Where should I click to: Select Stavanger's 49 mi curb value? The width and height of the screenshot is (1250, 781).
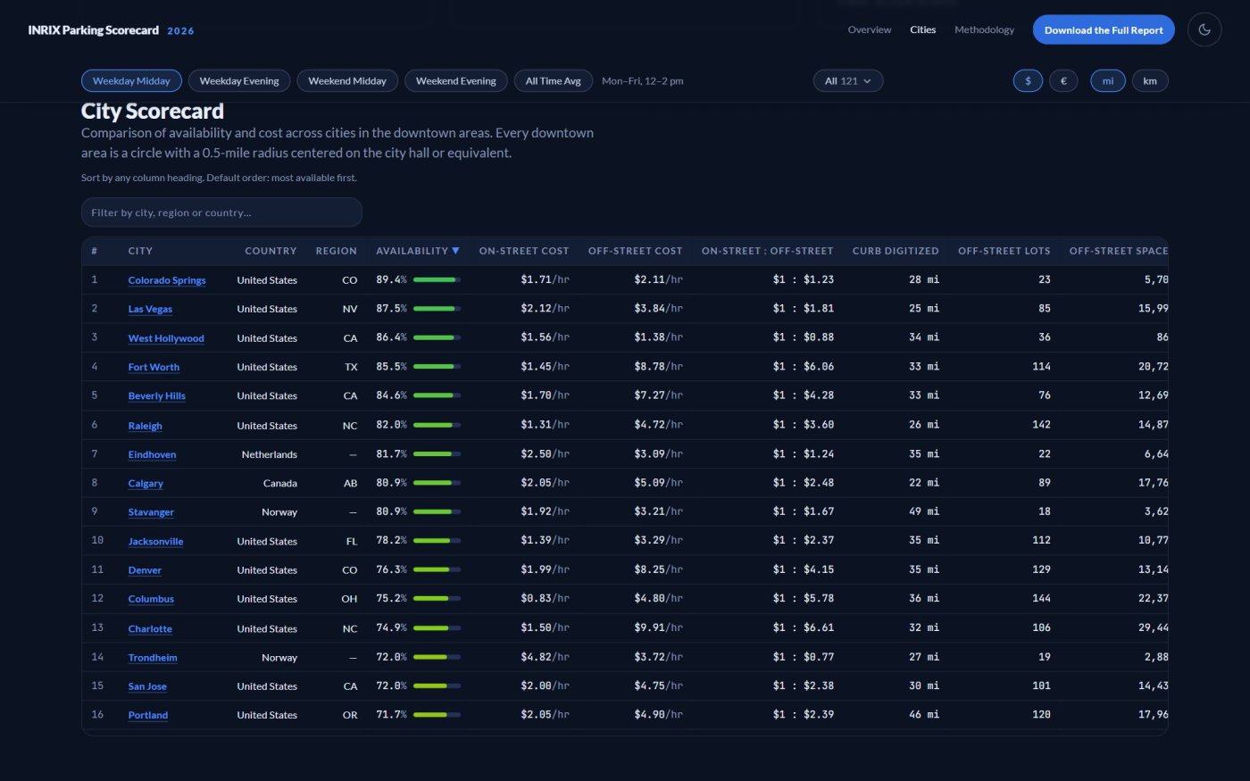(924, 511)
